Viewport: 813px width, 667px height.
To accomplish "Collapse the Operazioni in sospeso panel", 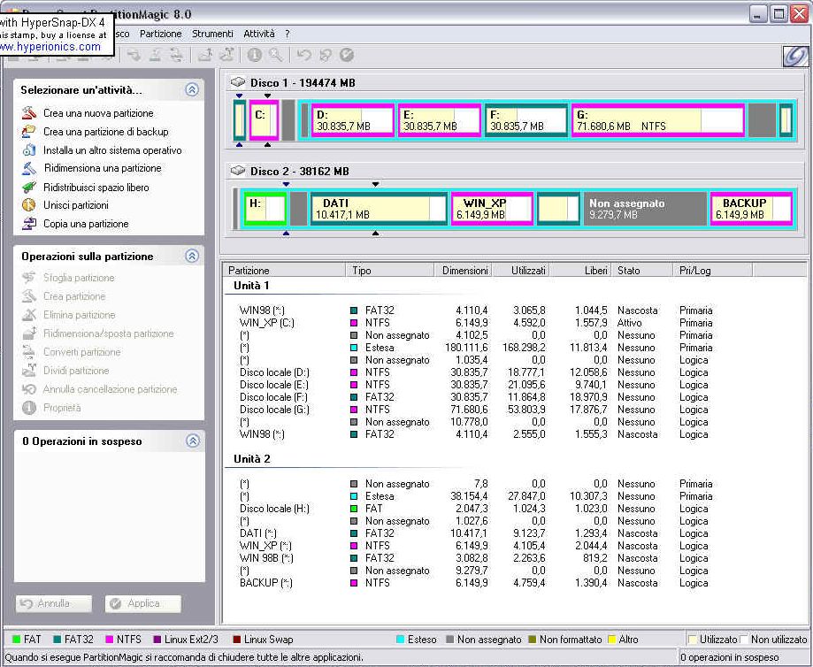I will click(x=192, y=441).
